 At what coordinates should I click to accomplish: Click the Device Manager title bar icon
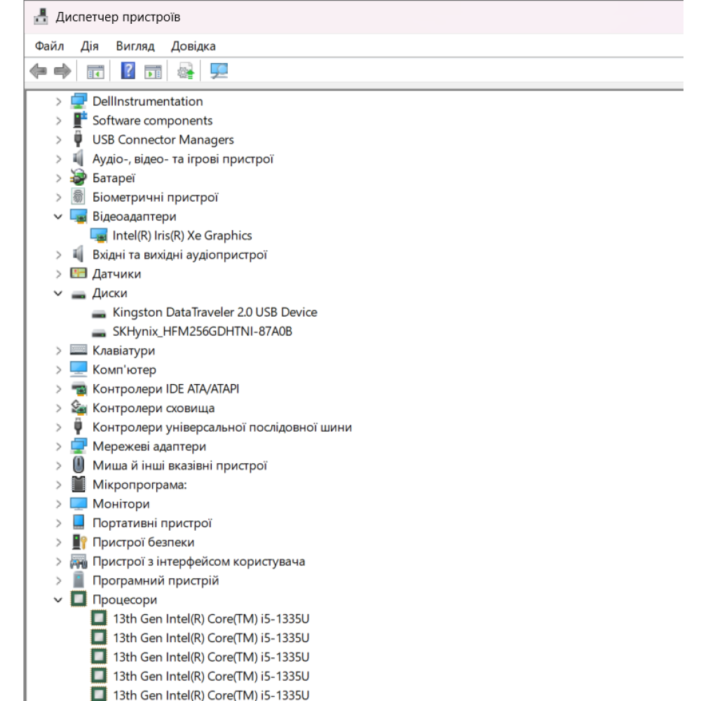(41, 16)
